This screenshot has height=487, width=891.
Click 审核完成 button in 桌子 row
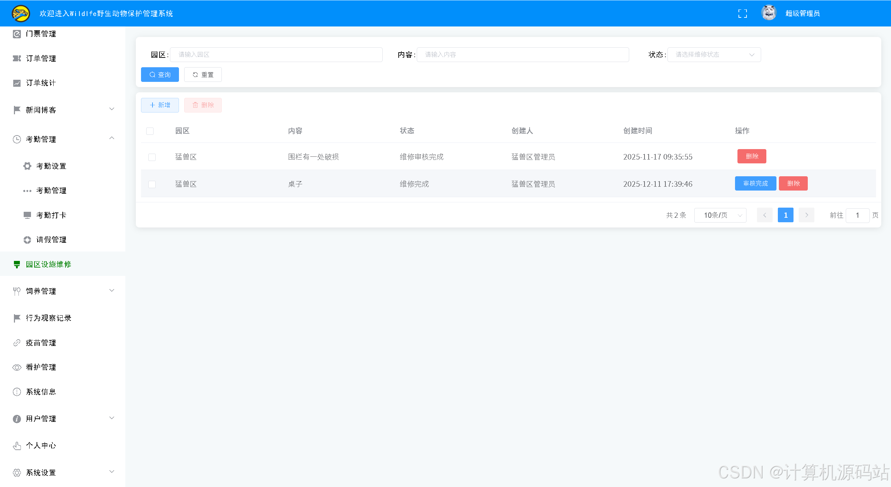pyautogui.click(x=756, y=184)
